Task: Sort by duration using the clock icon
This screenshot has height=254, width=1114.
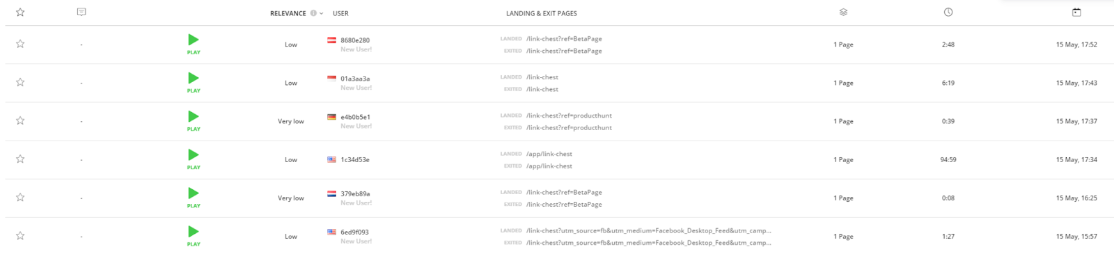Action: [948, 13]
